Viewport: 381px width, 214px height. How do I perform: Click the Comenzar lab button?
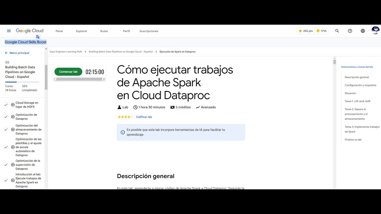[x=68, y=72]
